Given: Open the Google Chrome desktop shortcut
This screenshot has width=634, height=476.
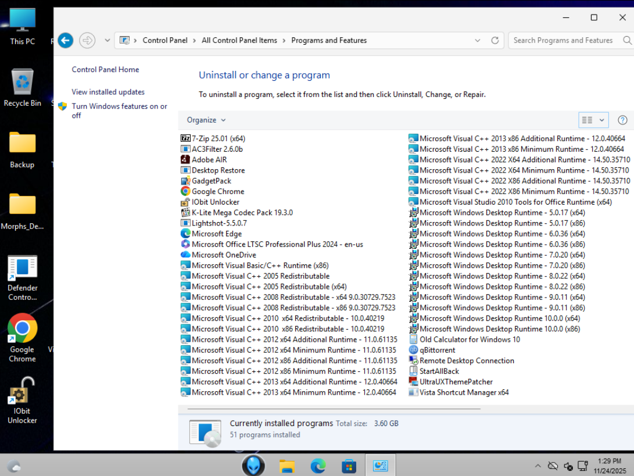Looking at the screenshot, I should click(x=22, y=338).
